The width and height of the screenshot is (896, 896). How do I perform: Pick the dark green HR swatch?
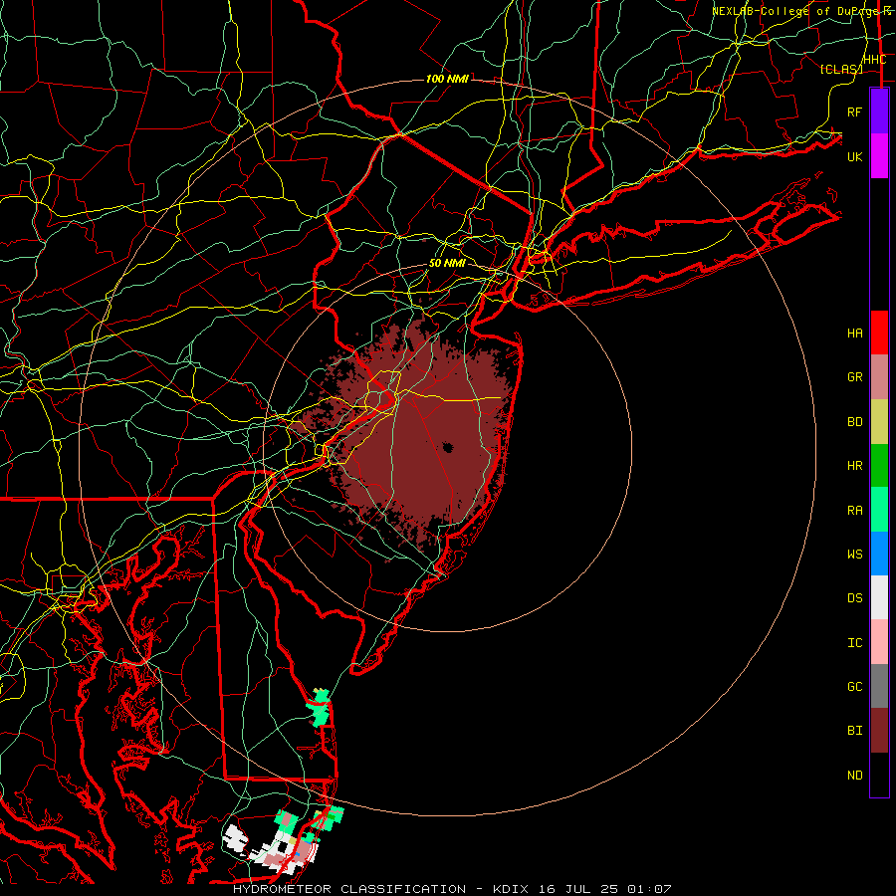pyautogui.click(x=879, y=465)
